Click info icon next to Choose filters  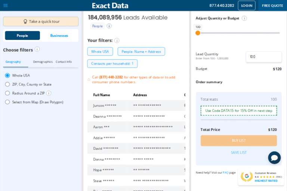[x=37, y=49]
